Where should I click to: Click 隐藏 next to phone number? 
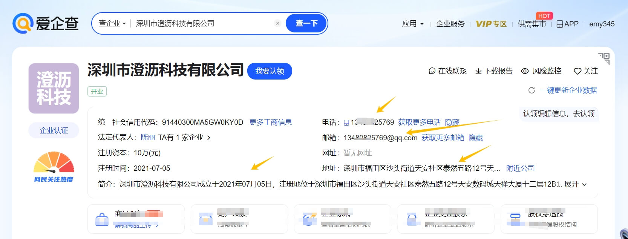(452, 122)
